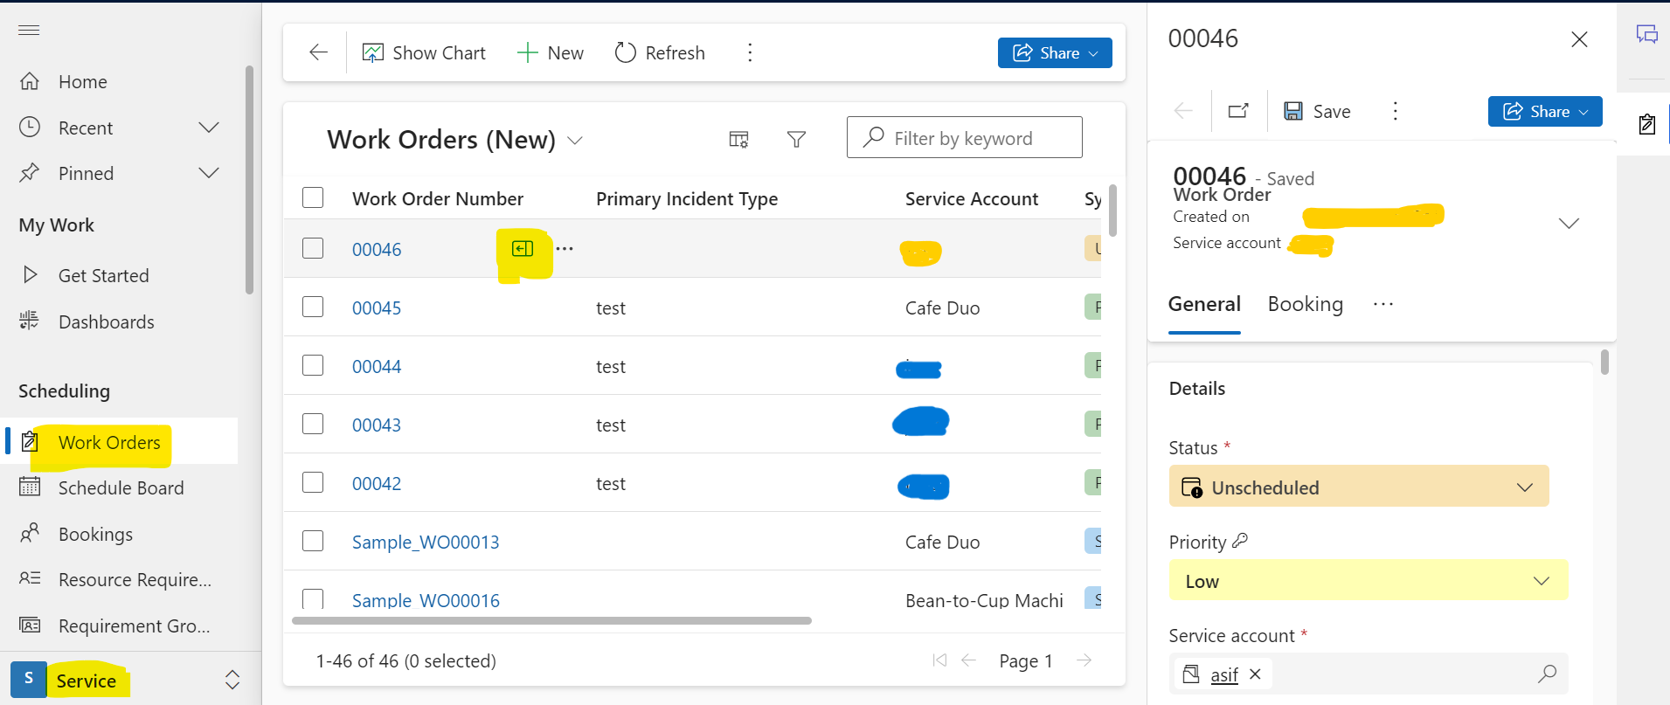The width and height of the screenshot is (1670, 705).
Task: Open work order 00045 link
Action: click(377, 308)
